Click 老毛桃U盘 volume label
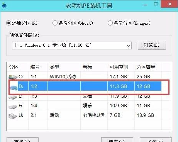 (x=93, y=115)
